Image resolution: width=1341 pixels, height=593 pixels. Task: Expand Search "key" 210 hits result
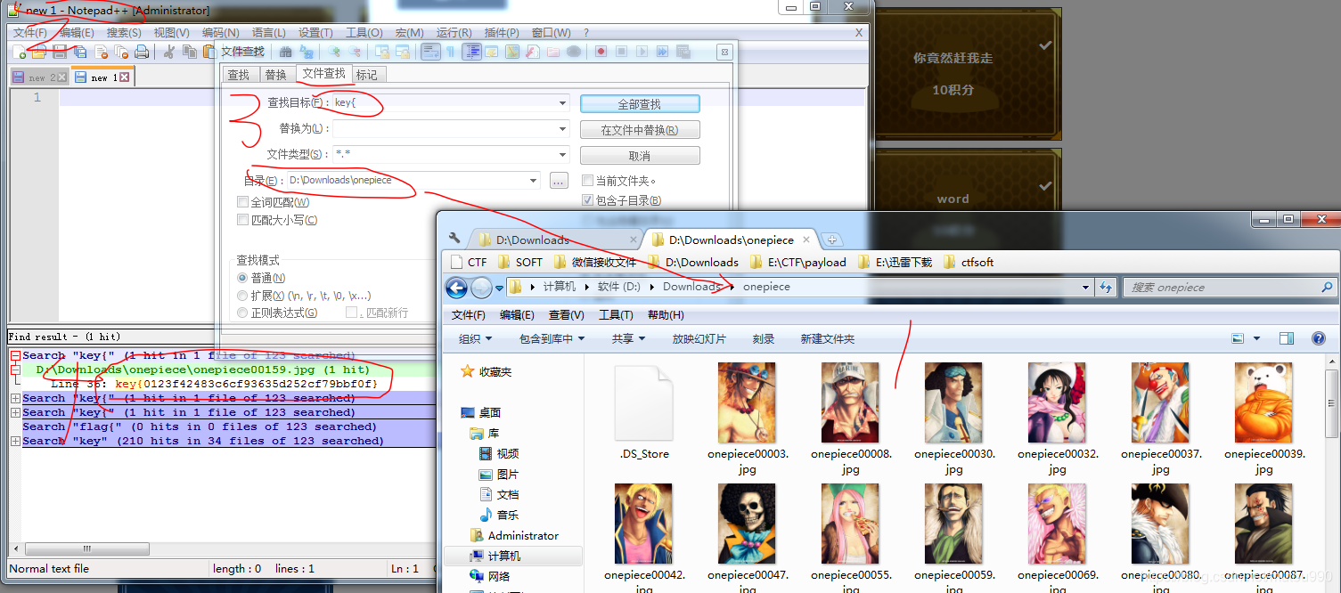(15, 441)
